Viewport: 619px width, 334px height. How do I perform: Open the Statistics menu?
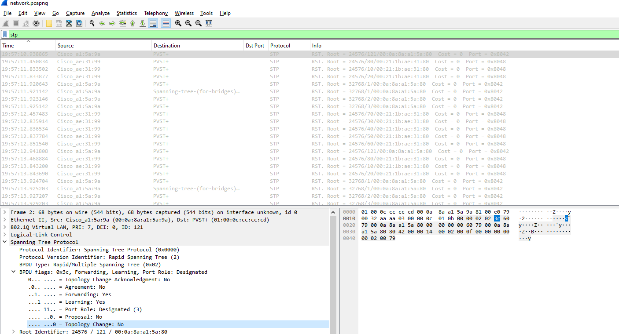pos(126,13)
